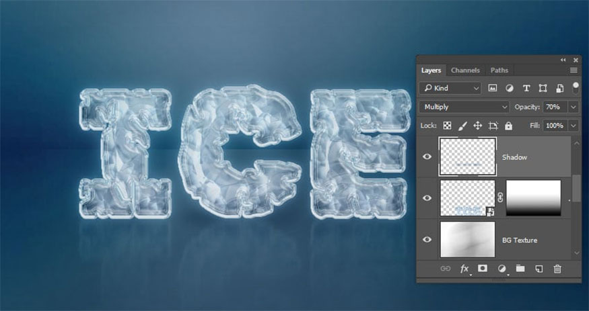The height and width of the screenshot is (311, 589).
Task: Open the Kind filter dropdown
Action: (x=450, y=88)
